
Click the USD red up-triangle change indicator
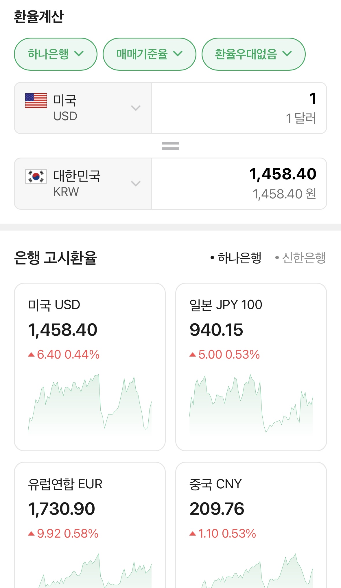31,355
